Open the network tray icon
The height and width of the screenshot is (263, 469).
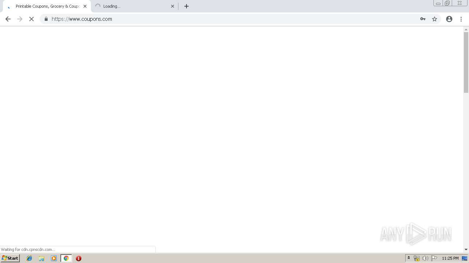[417, 258]
